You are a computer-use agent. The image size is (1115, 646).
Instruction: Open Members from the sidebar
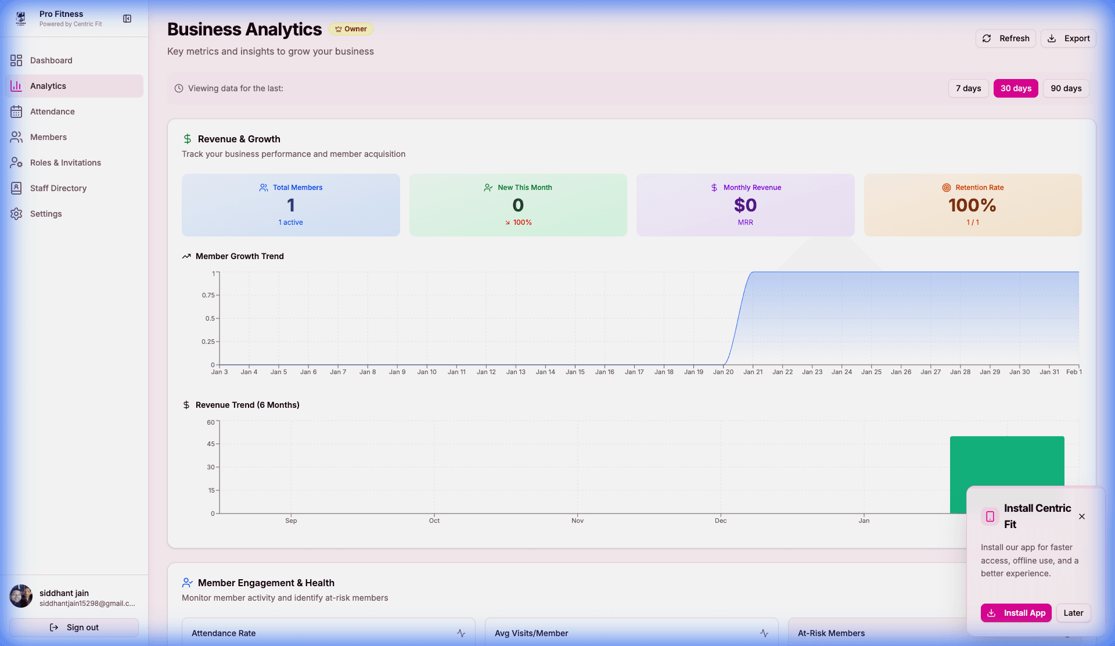(x=49, y=137)
